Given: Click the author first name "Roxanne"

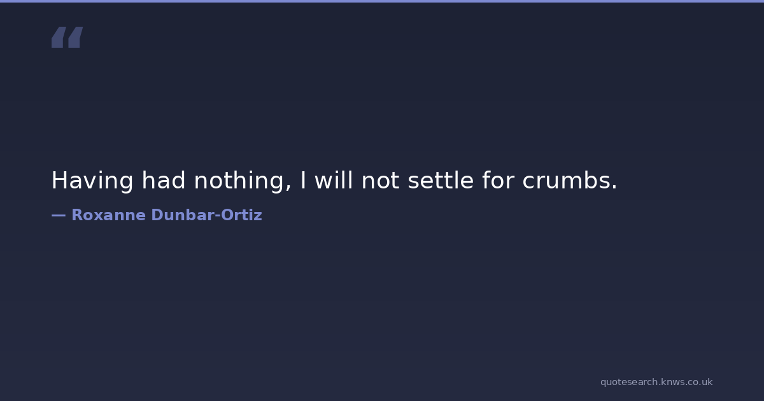Looking at the screenshot, I should 108,215.
